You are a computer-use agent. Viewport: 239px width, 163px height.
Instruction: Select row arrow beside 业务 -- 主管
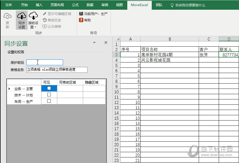click(9, 89)
